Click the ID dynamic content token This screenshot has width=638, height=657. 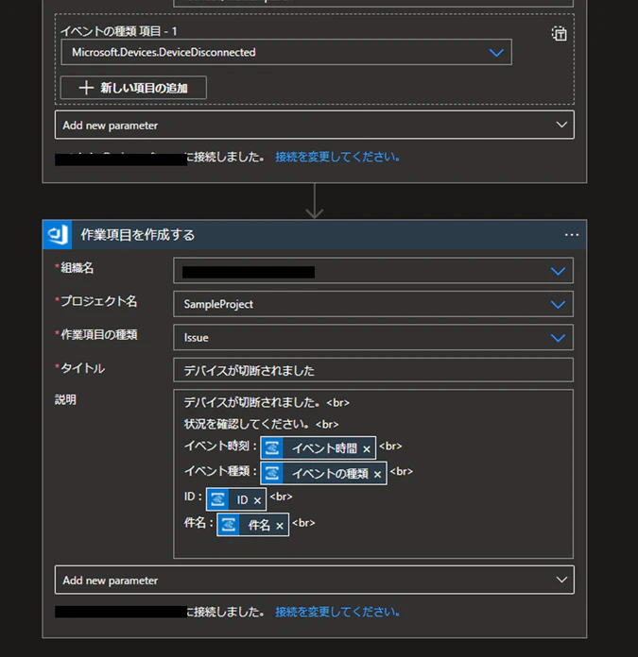[235, 499]
